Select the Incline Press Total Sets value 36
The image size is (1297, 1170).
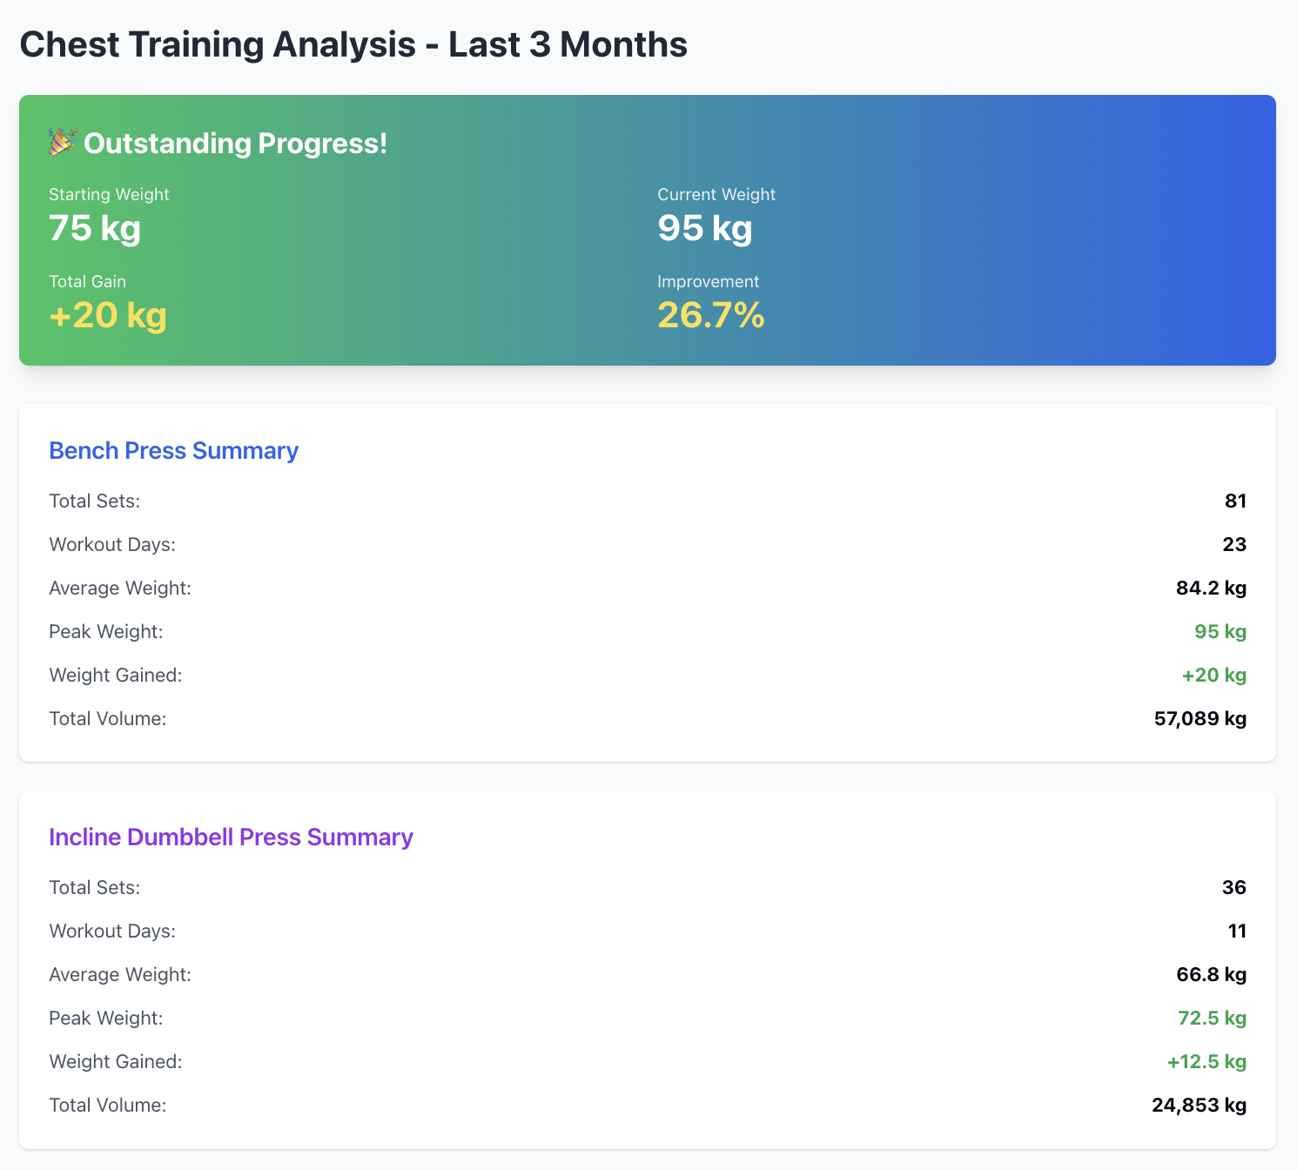(1236, 887)
